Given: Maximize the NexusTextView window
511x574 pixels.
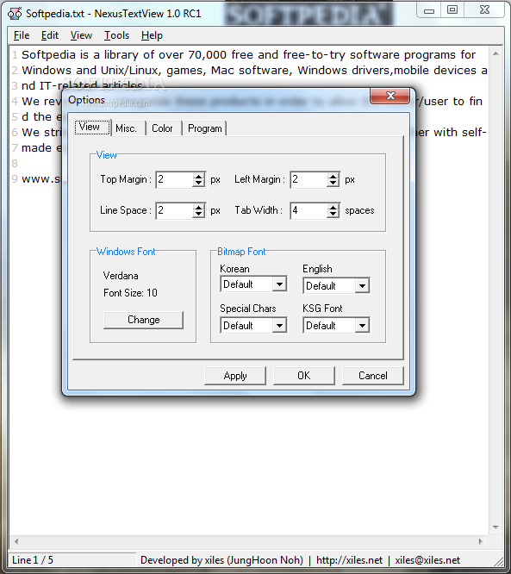Looking at the screenshot, I should click(452, 9).
